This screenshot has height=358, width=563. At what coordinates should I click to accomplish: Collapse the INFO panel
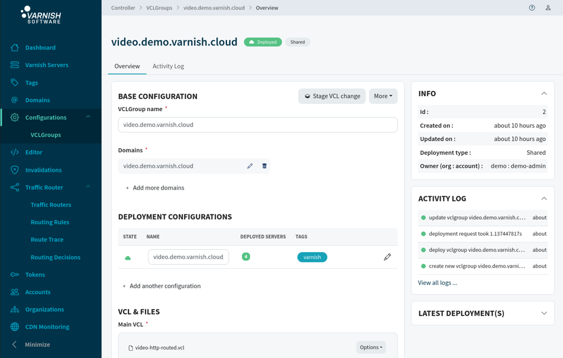pos(544,93)
